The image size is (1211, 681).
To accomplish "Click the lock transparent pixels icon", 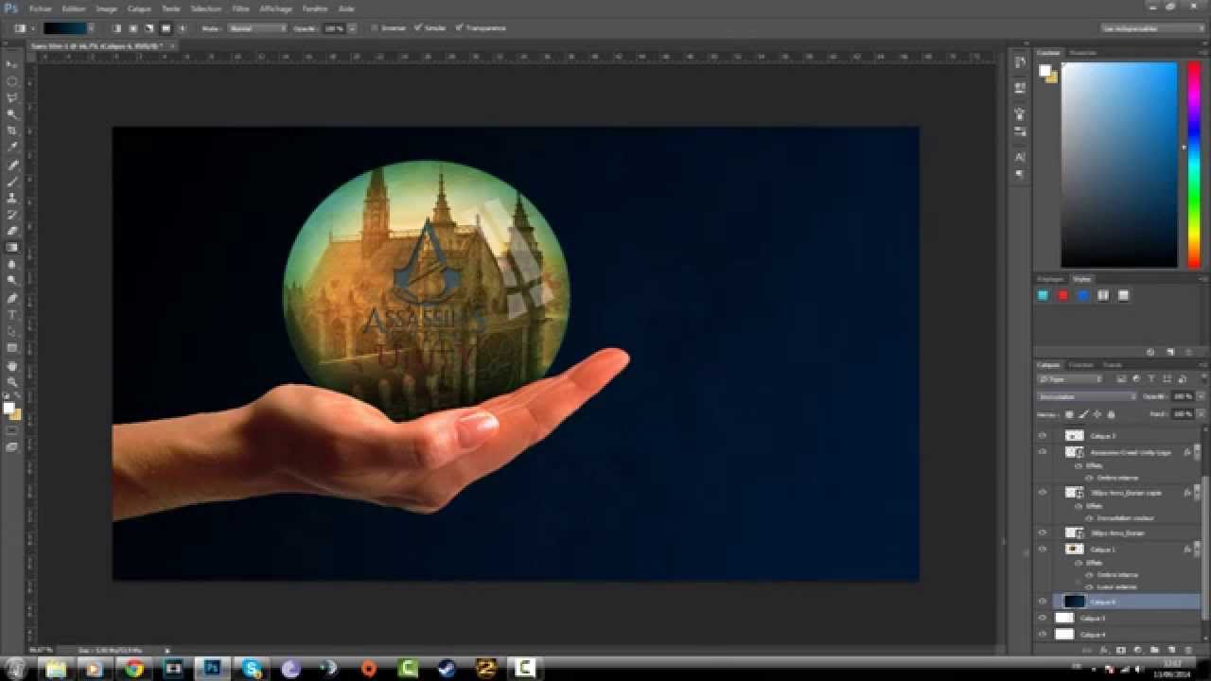I will 1070,414.
